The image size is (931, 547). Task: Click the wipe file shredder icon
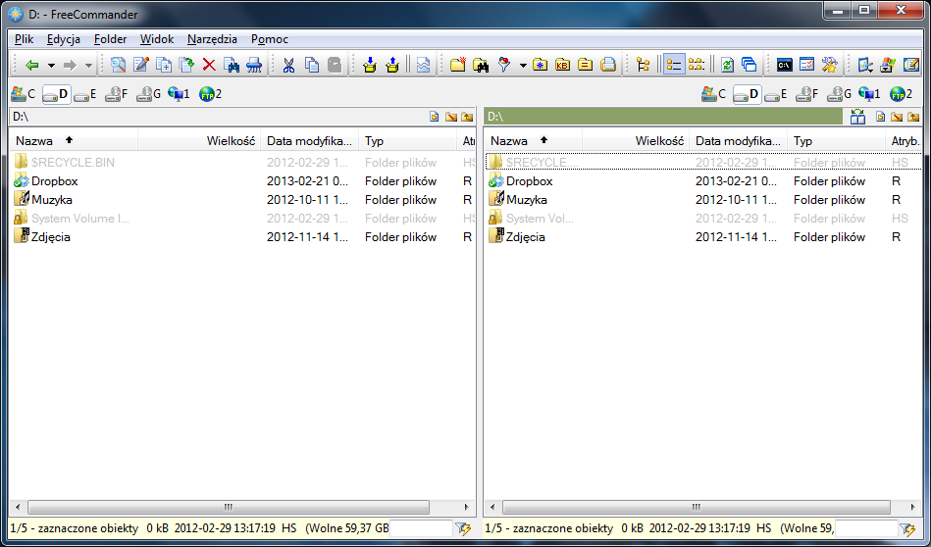tap(254, 65)
